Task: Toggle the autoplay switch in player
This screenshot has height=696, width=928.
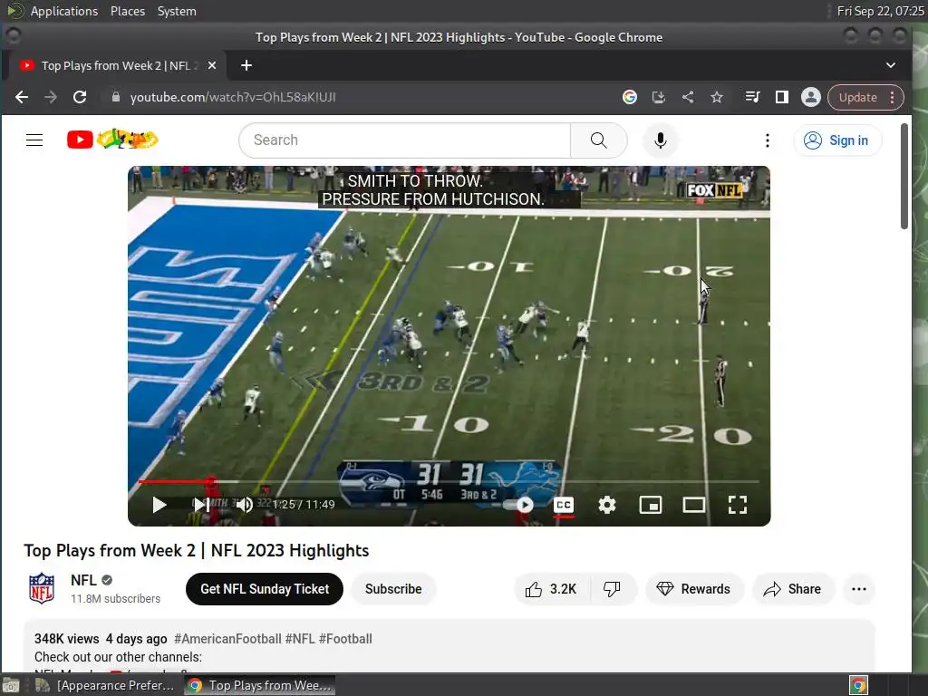Action: pyautogui.click(x=518, y=505)
